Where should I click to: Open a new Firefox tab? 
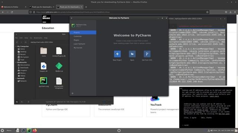coord(86,7)
